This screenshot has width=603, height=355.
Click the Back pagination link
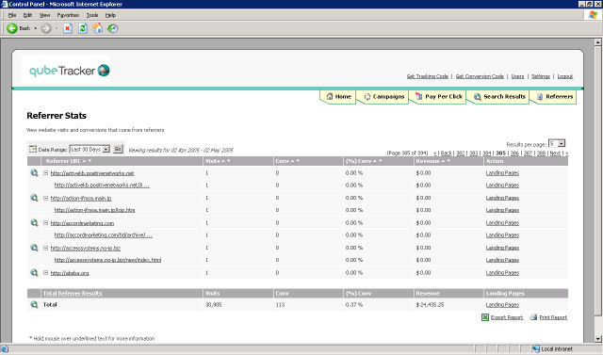point(446,153)
